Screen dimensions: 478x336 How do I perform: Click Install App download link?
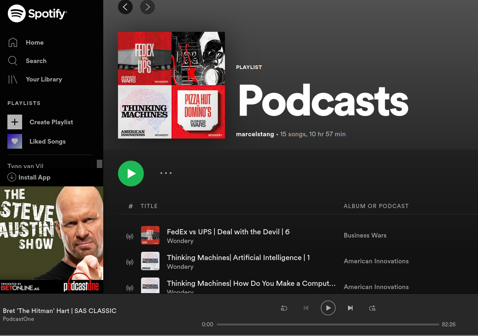(30, 177)
